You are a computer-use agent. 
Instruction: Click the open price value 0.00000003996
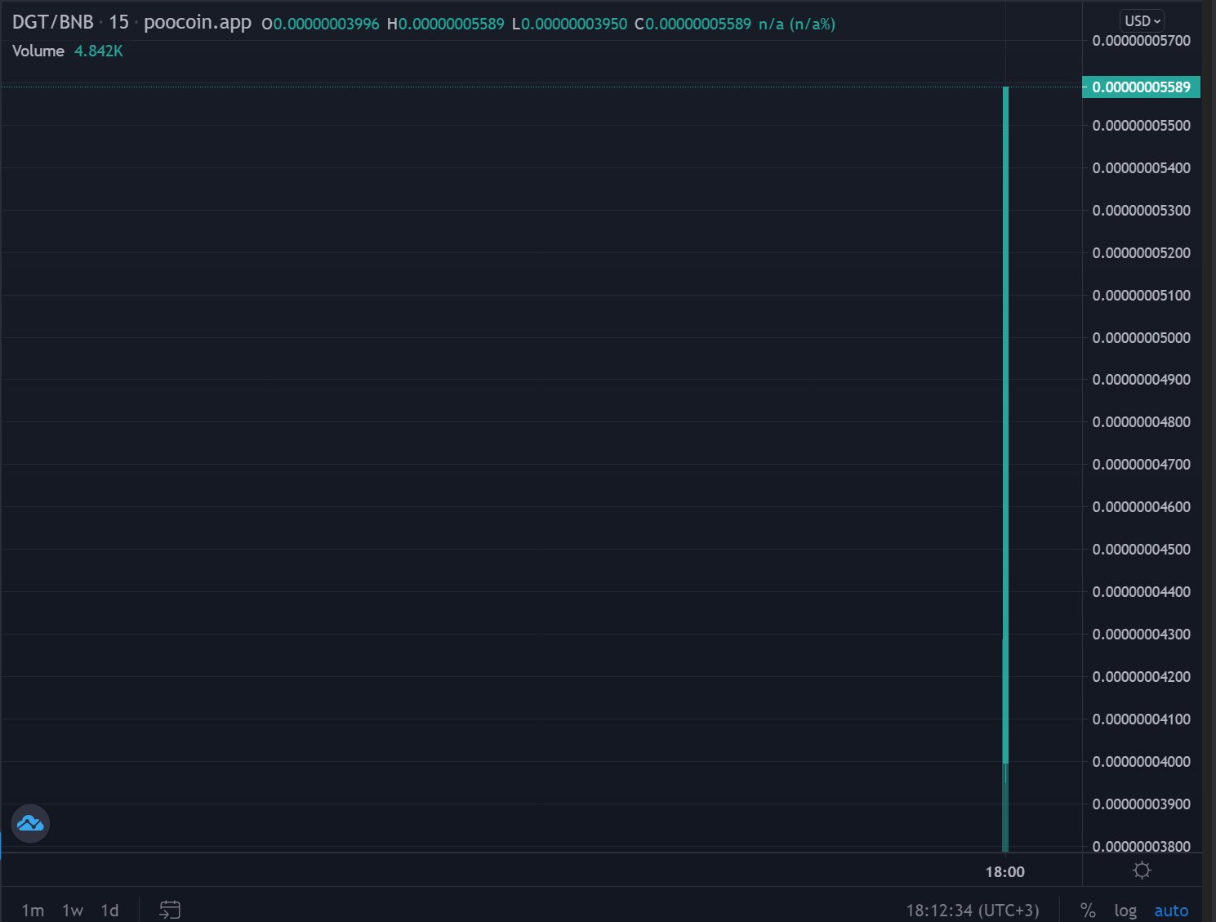326,24
